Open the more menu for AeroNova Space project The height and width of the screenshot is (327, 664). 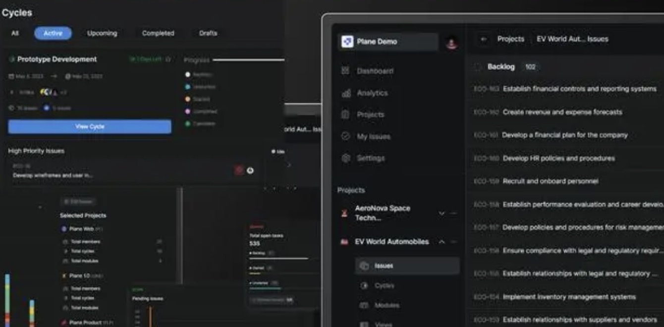[x=453, y=214]
